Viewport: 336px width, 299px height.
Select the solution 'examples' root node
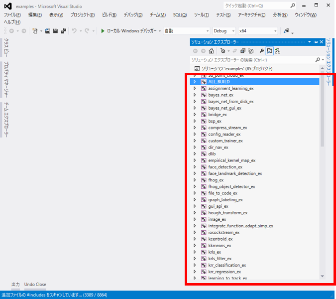pos(237,69)
